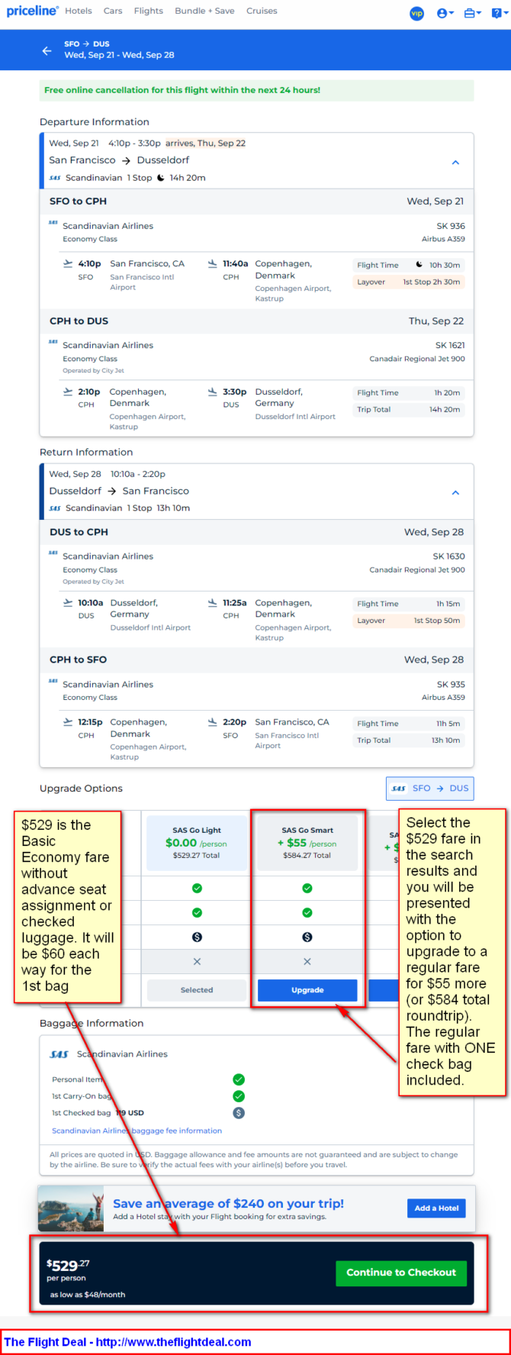The width and height of the screenshot is (511, 1355).
Task: Click the 'Layover 1st Stop 2h 30m' text
Action: click(x=408, y=282)
